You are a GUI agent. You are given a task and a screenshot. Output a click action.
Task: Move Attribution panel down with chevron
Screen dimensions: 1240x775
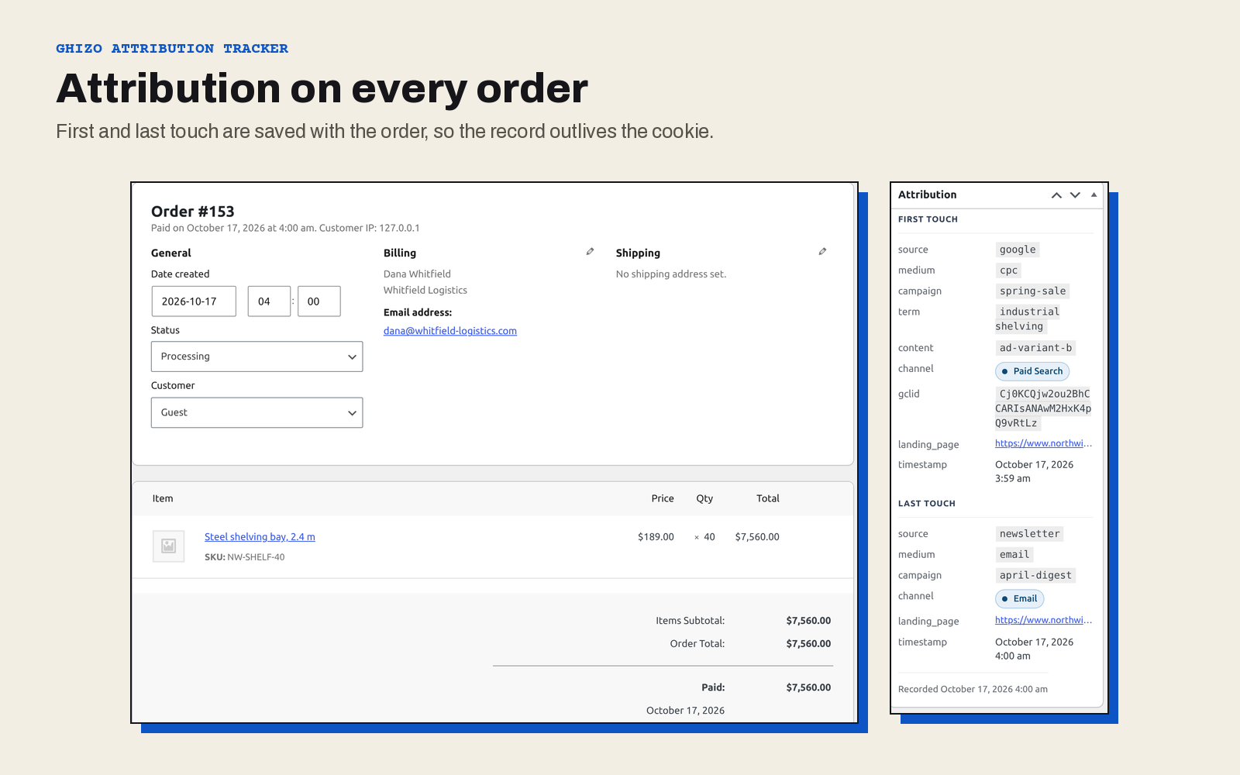[1075, 195]
